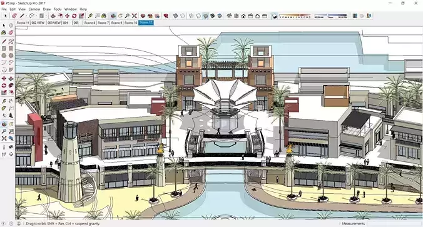Select the 3D Text tool

[x=11, y=116]
